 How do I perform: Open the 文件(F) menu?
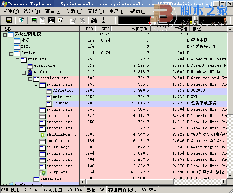(x=11, y=11)
